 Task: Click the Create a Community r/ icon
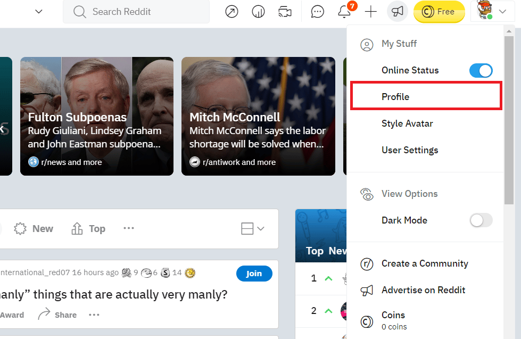pos(367,264)
